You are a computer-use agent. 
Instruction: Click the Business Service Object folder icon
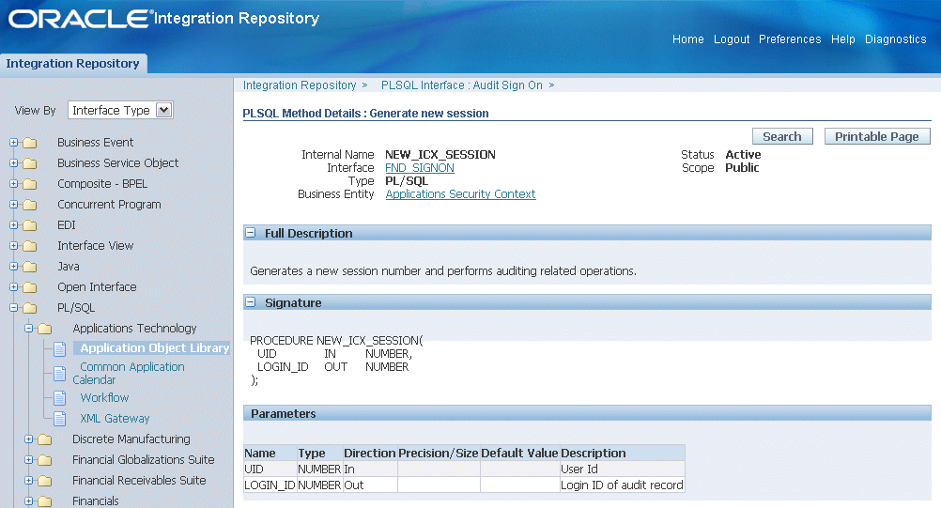click(x=29, y=163)
